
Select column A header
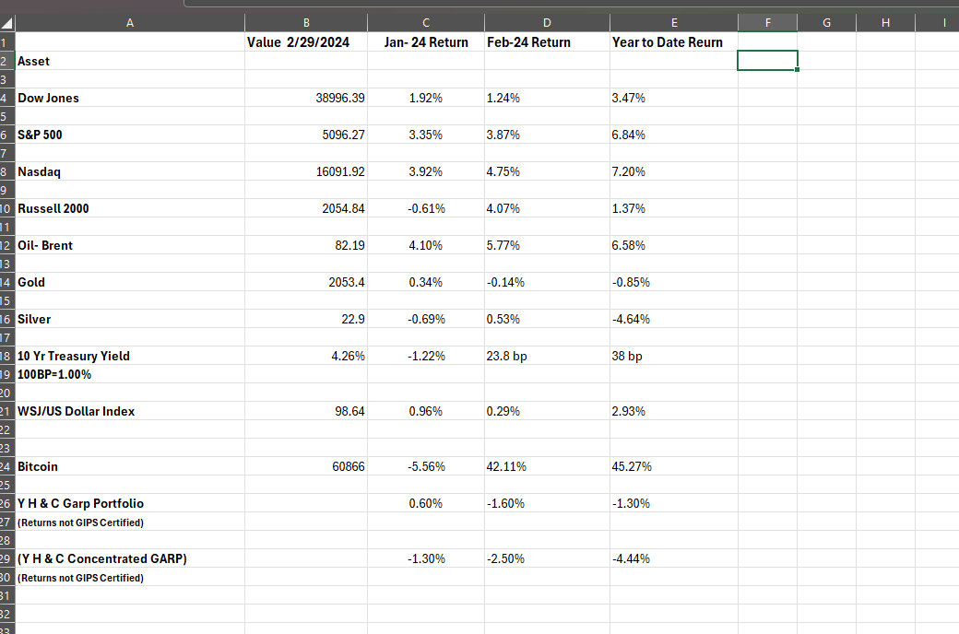pyautogui.click(x=130, y=23)
